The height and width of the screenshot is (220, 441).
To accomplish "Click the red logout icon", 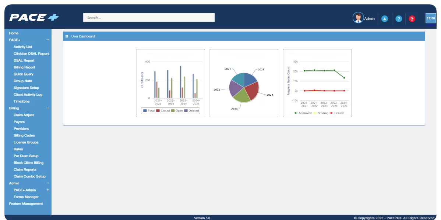I will click(x=412, y=19).
